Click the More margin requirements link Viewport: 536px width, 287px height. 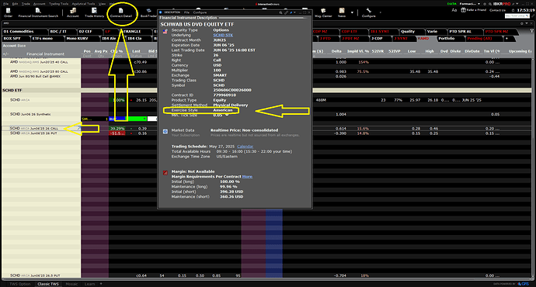click(247, 177)
